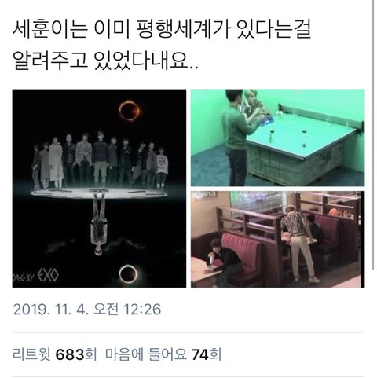Screen dimensions: 377x378
Task: Click the tweet line starting 세훈이는 이미
Action: click(x=162, y=31)
